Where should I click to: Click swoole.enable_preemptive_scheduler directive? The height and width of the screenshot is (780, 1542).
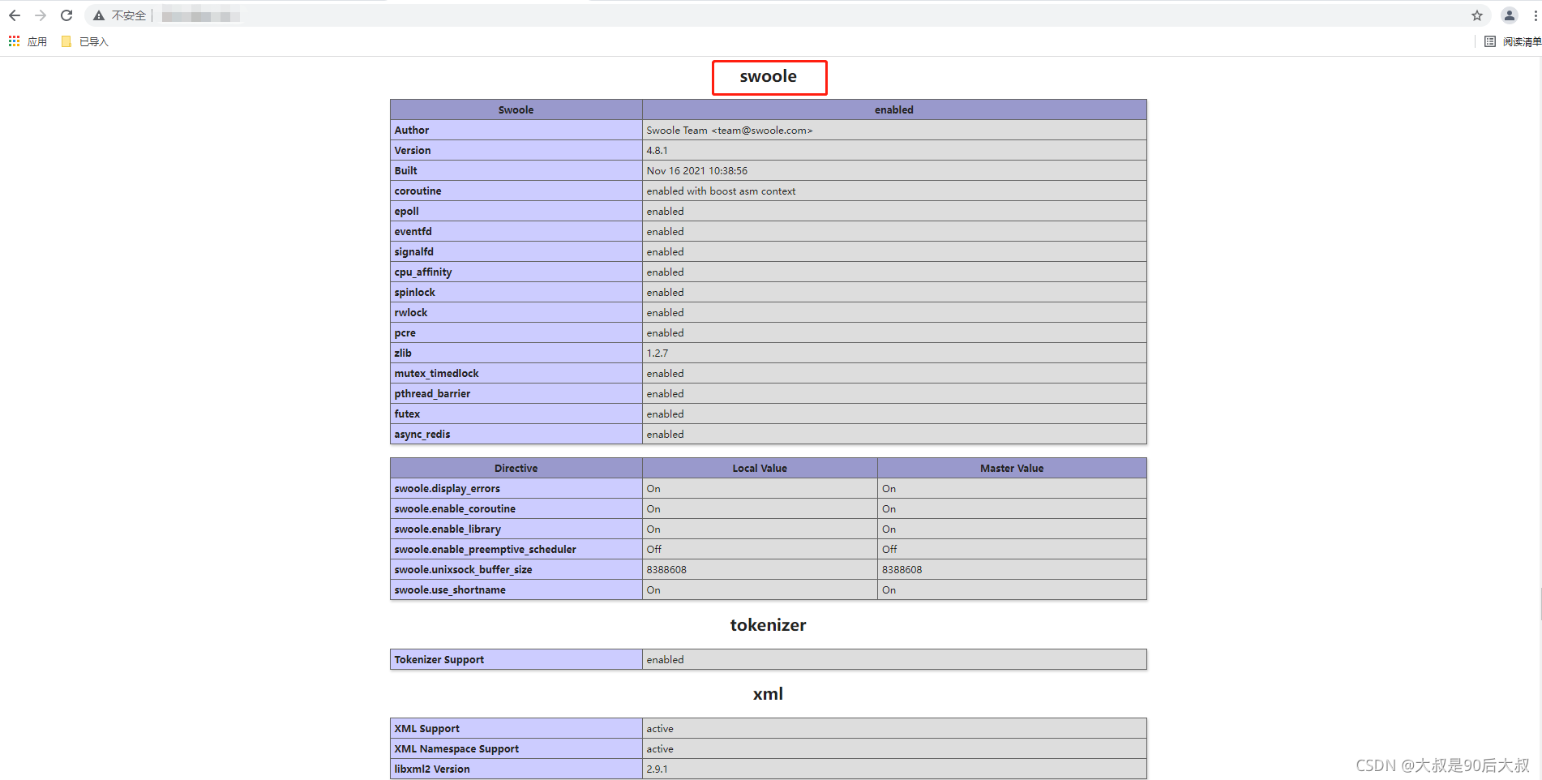click(486, 549)
